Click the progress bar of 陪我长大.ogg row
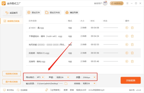This screenshot has width=144, height=93. click(111, 53)
